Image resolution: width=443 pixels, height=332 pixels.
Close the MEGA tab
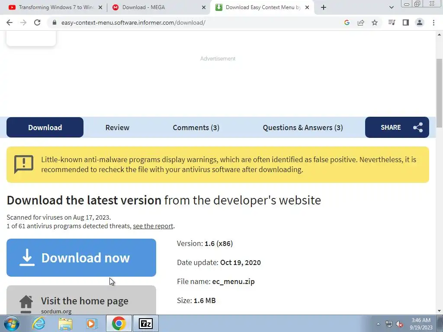(204, 8)
